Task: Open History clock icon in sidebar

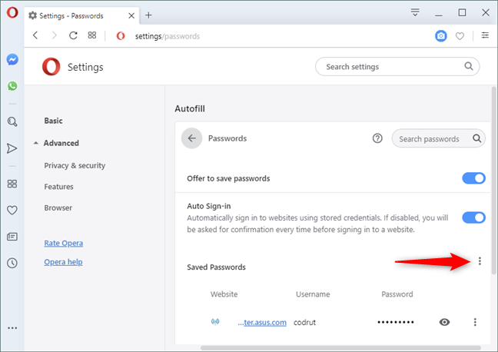Action: click(x=12, y=263)
